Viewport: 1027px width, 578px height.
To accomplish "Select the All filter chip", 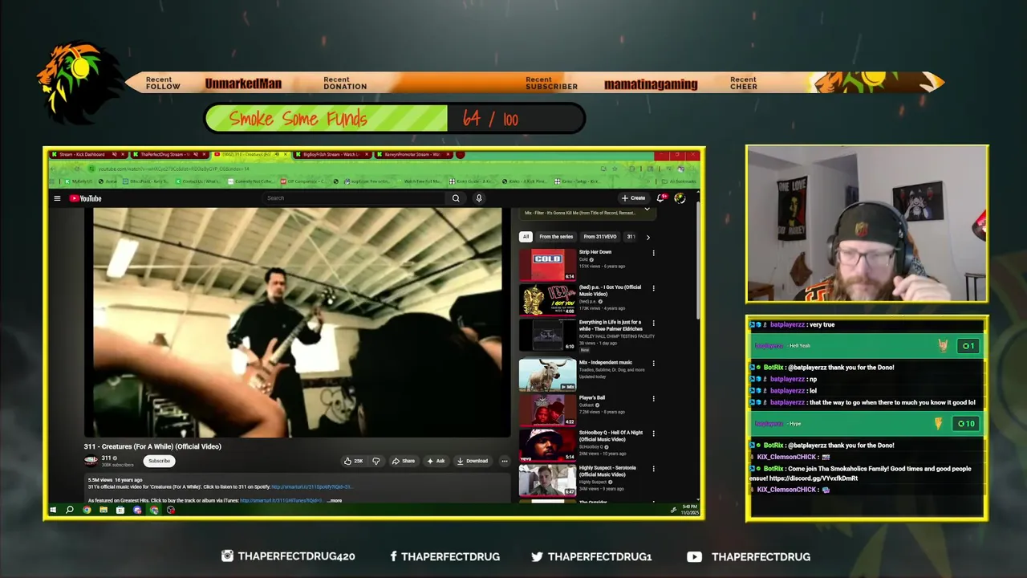I will 526,237.
